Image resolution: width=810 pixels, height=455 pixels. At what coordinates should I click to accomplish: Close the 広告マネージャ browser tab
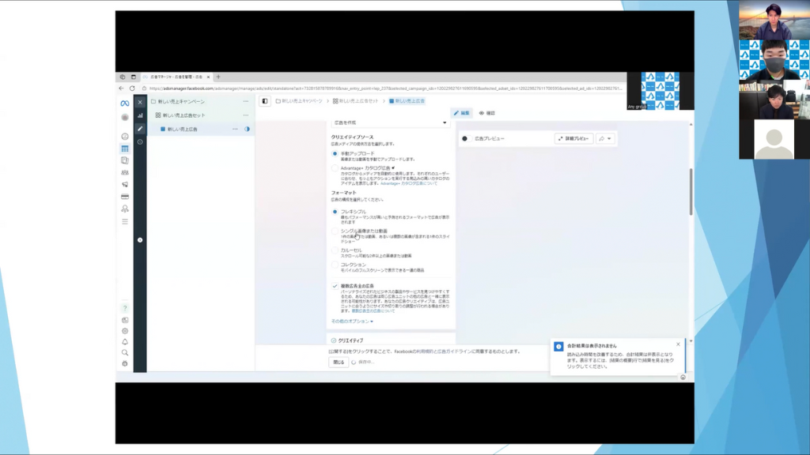pos(208,77)
